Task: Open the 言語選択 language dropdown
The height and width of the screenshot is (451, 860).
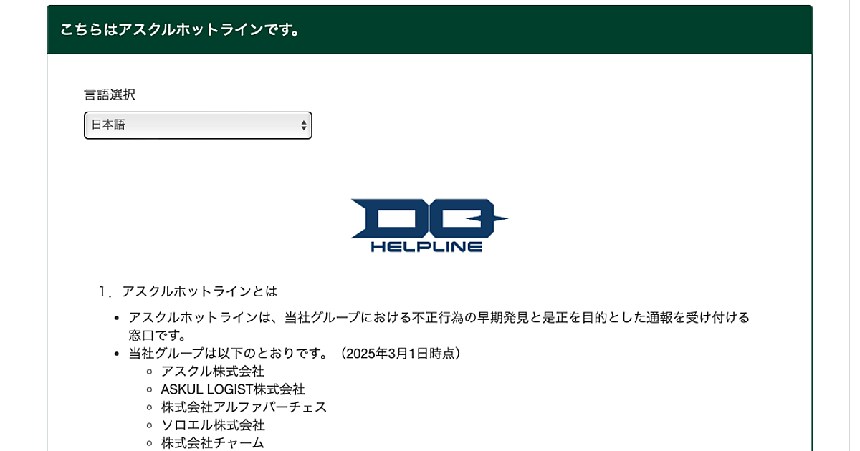Action: [x=198, y=125]
